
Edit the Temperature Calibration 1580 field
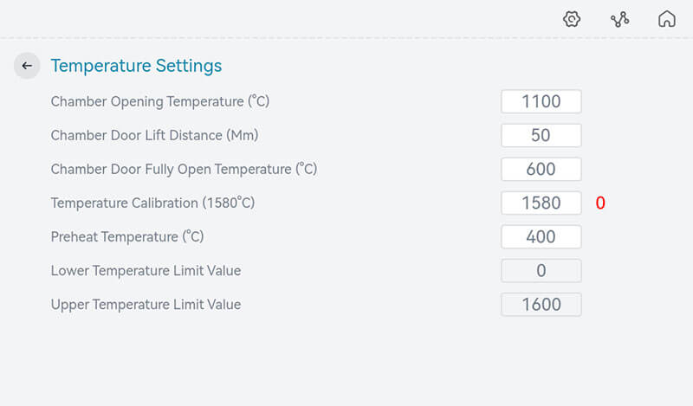click(x=541, y=203)
